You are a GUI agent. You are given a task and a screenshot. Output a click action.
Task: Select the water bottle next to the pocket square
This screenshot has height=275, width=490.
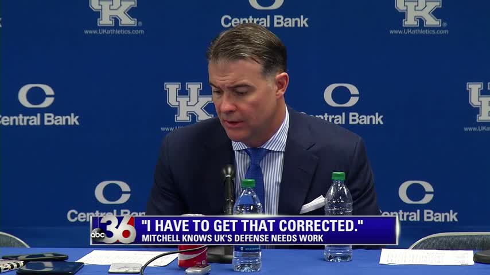338,217
